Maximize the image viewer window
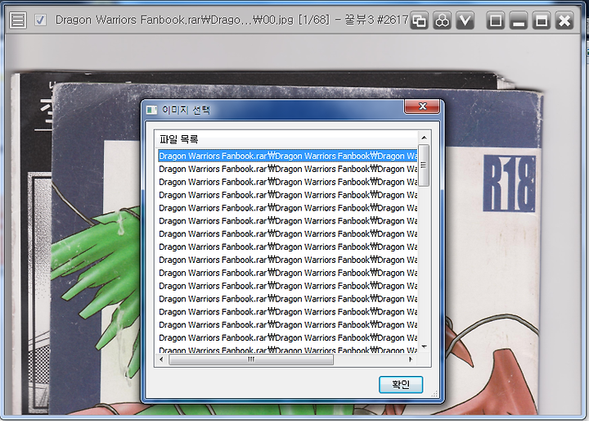 [x=542, y=20]
